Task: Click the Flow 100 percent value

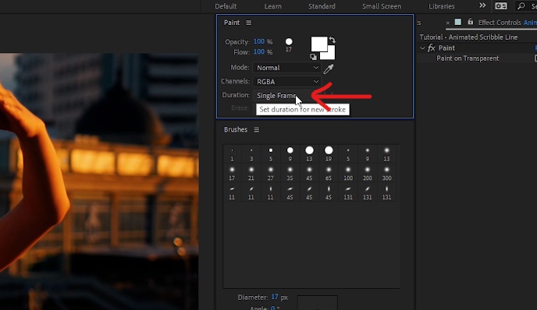Action: [x=259, y=52]
